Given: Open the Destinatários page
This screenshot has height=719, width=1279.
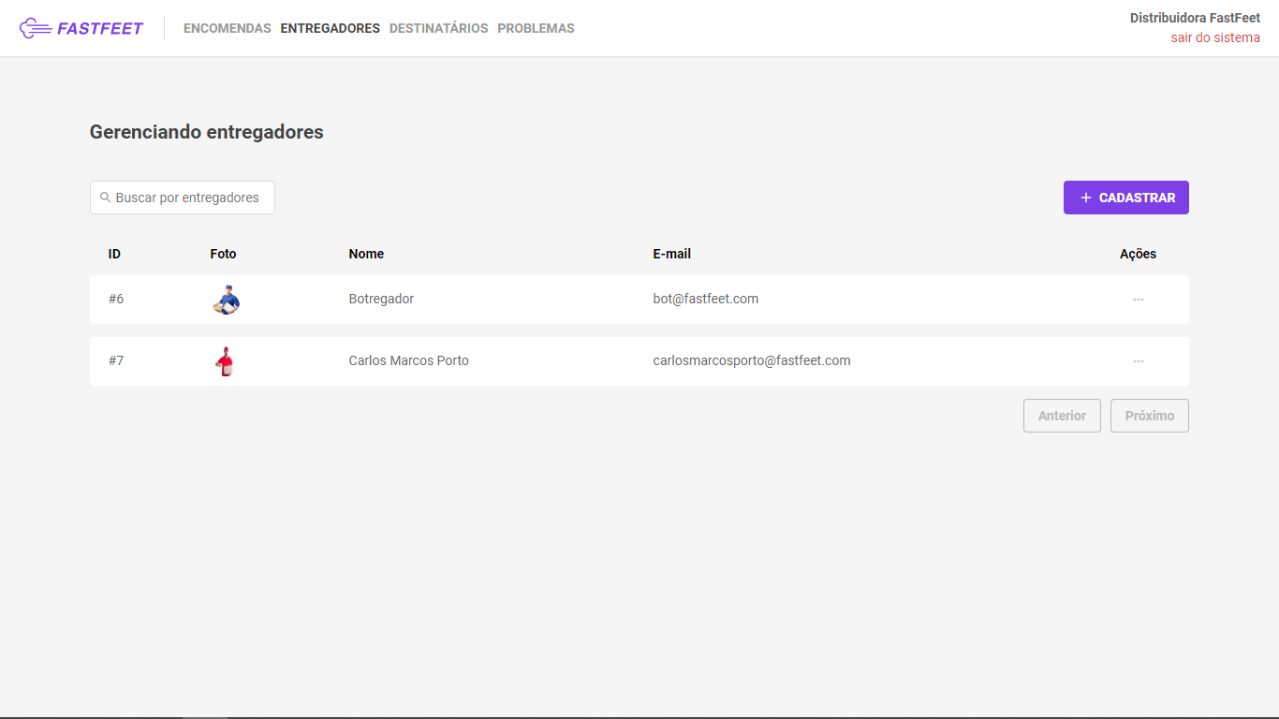Looking at the screenshot, I should click(x=439, y=28).
